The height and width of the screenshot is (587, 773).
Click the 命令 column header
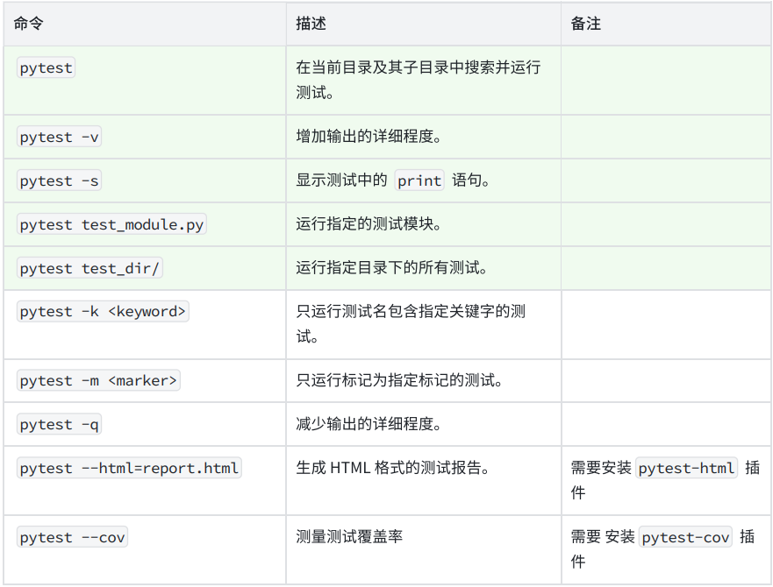point(29,23)
